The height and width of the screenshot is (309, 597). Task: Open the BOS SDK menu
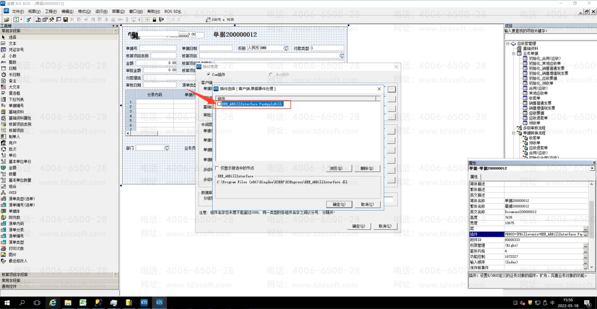tap(173, 11)
